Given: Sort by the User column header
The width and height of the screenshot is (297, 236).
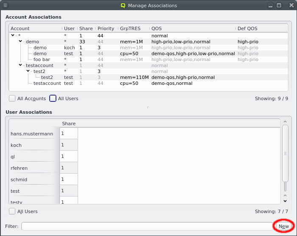Looking at the screenshot, I should pos(70,28).
